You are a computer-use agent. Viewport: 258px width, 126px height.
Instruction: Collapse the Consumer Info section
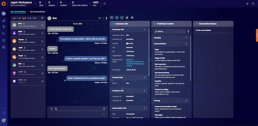[x=144, y=29]
